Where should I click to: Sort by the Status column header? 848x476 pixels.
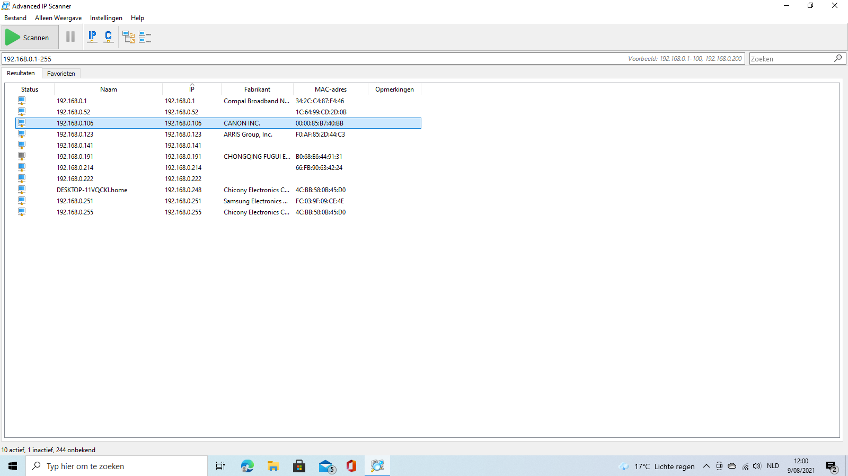30,89
